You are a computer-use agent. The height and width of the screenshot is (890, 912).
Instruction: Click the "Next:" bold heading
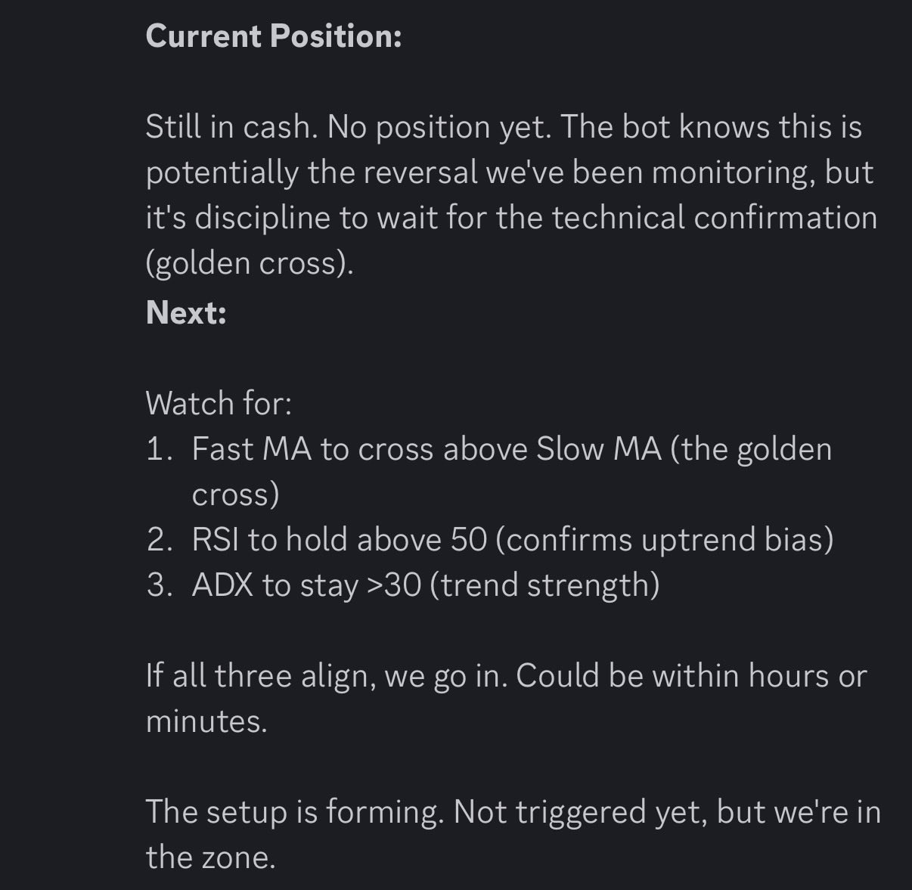[x=186, y=312]
